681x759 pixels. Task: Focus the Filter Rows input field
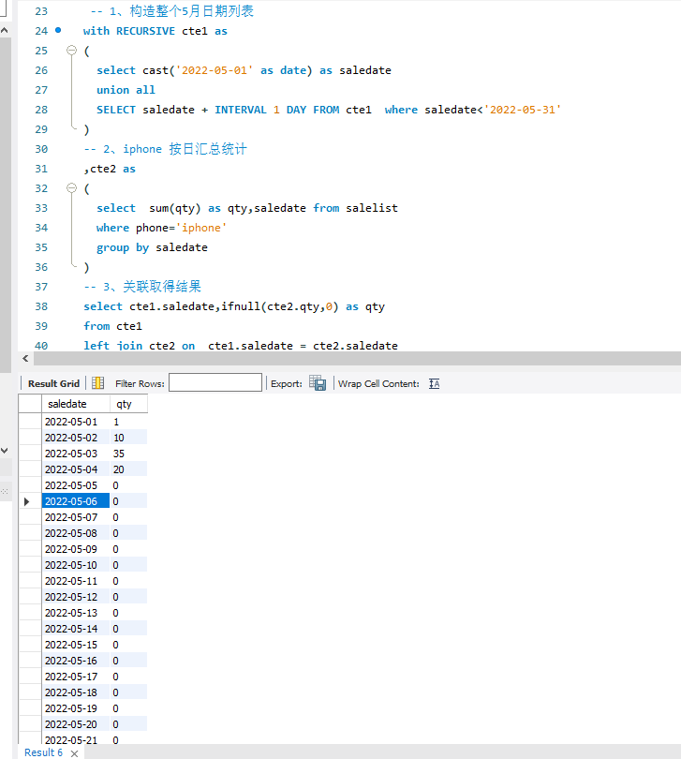coord(215,382)
